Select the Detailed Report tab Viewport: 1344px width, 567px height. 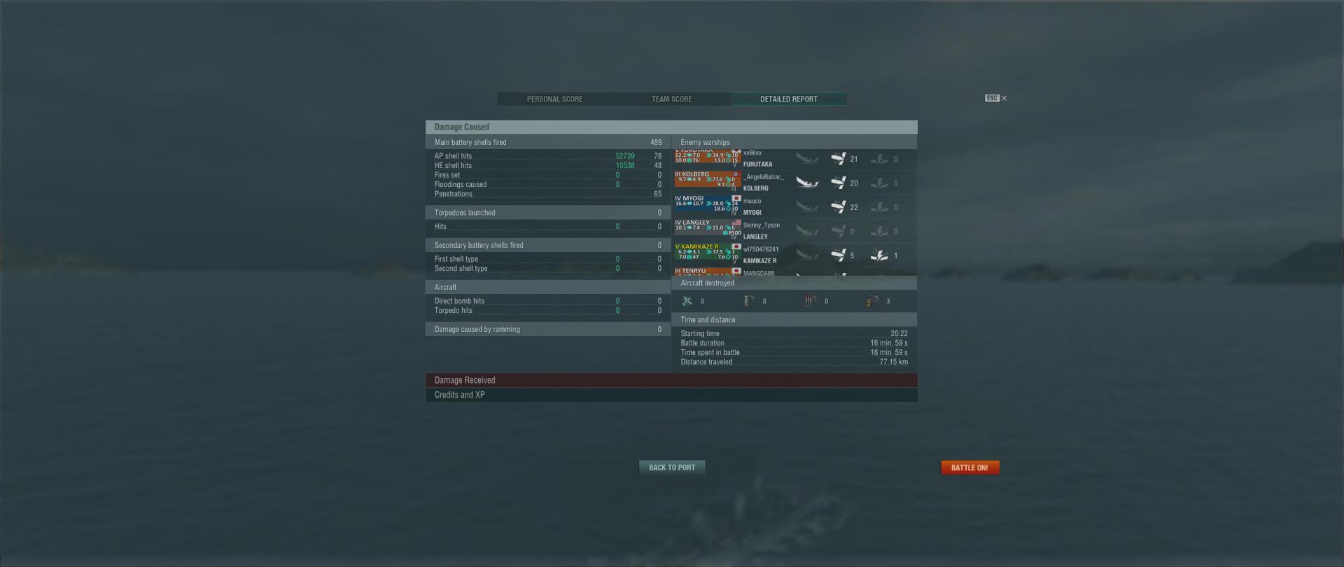[789, 99]
